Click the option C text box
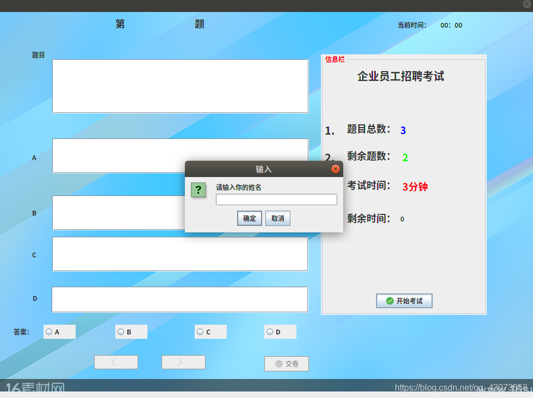533x398 pixels. (x=180, y=254)
